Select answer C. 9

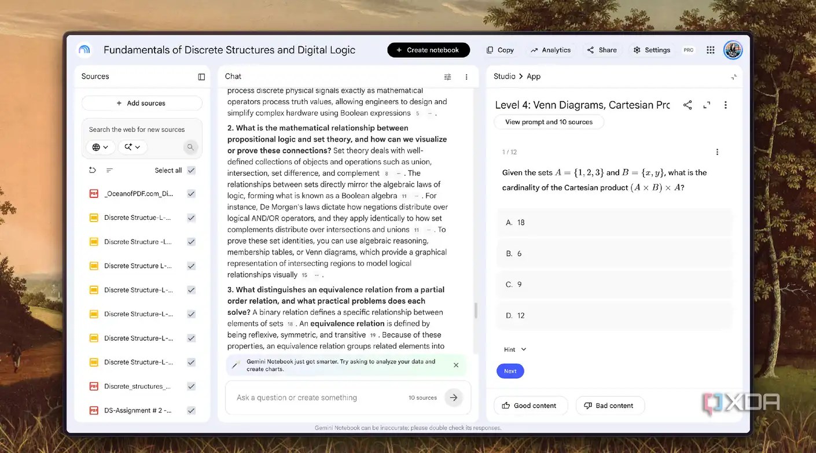(x=615, y=284)
